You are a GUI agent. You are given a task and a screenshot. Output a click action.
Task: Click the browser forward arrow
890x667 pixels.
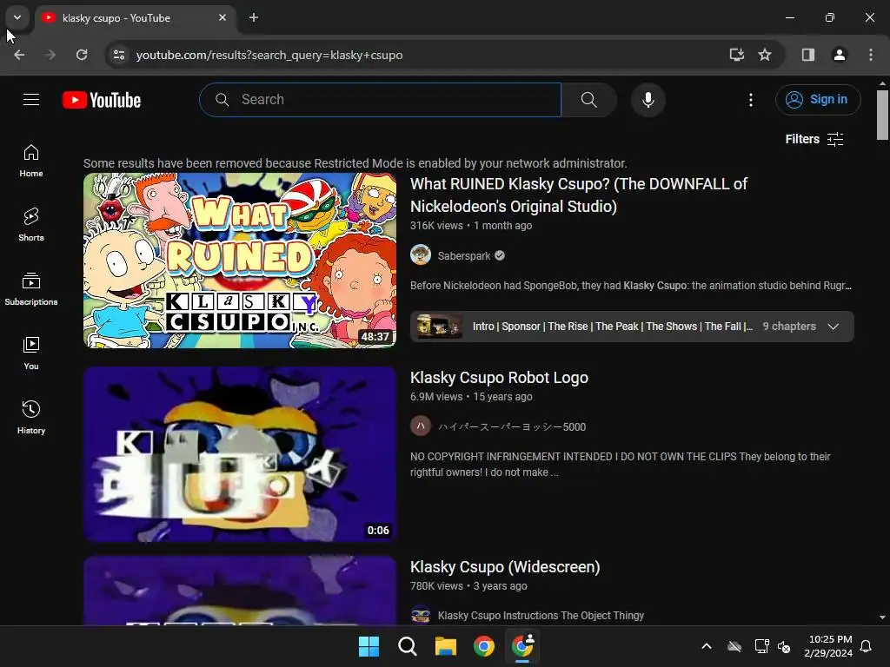click(50, 55)
